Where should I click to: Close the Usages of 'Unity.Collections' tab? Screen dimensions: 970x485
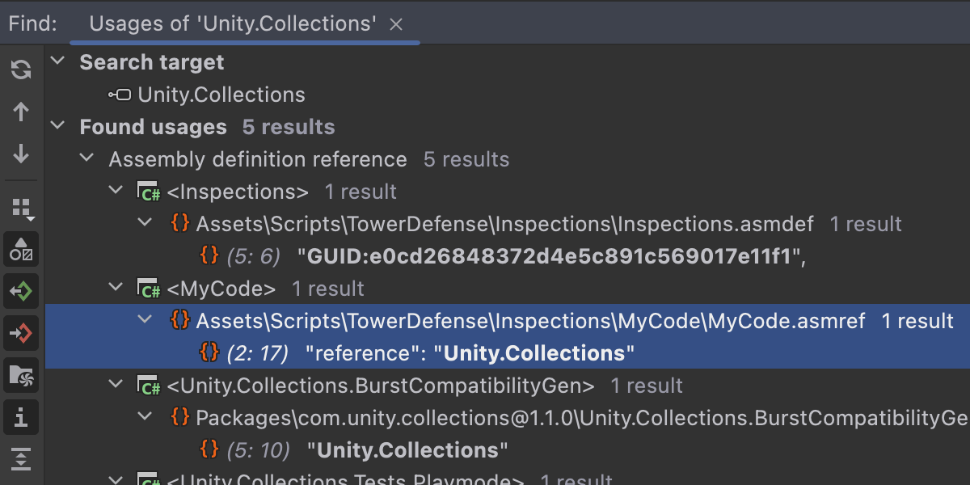coord(396,25)
